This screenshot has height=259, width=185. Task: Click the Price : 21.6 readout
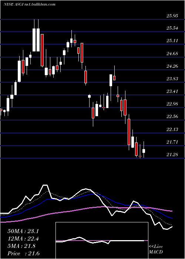pyautogui.click(x=23, y=253)
